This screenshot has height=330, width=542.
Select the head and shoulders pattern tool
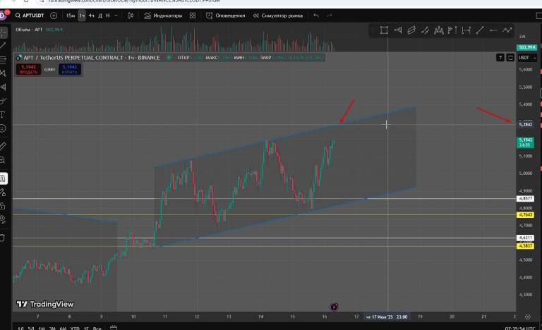coord(439,30)
